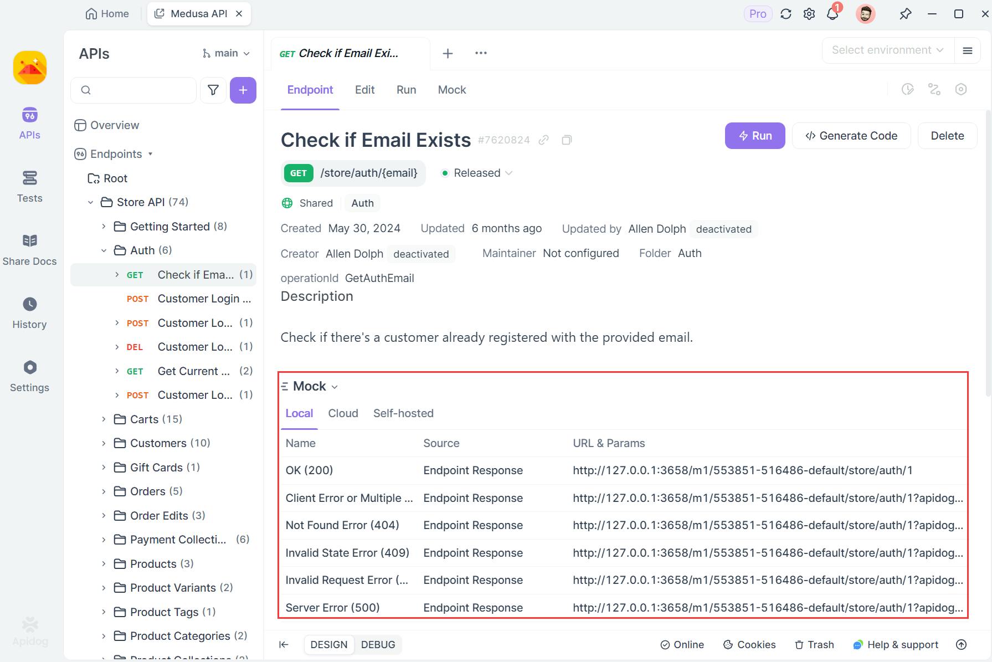Click the OK (200) mock URL
992x662 pixels.
743,471
